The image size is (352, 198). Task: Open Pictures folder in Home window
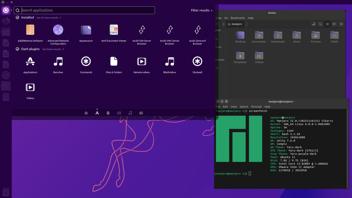316,37
